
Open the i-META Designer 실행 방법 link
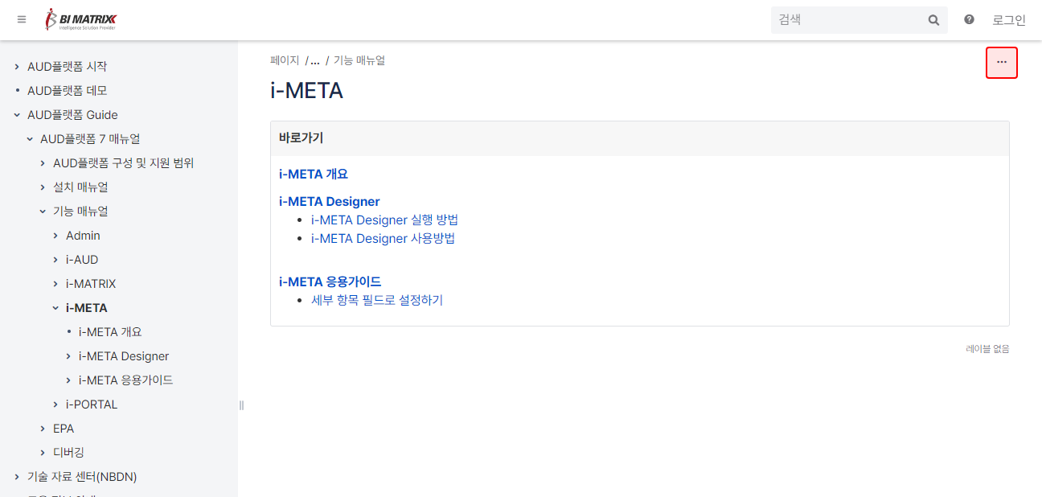pyautogui.click(x=384, y=220)
